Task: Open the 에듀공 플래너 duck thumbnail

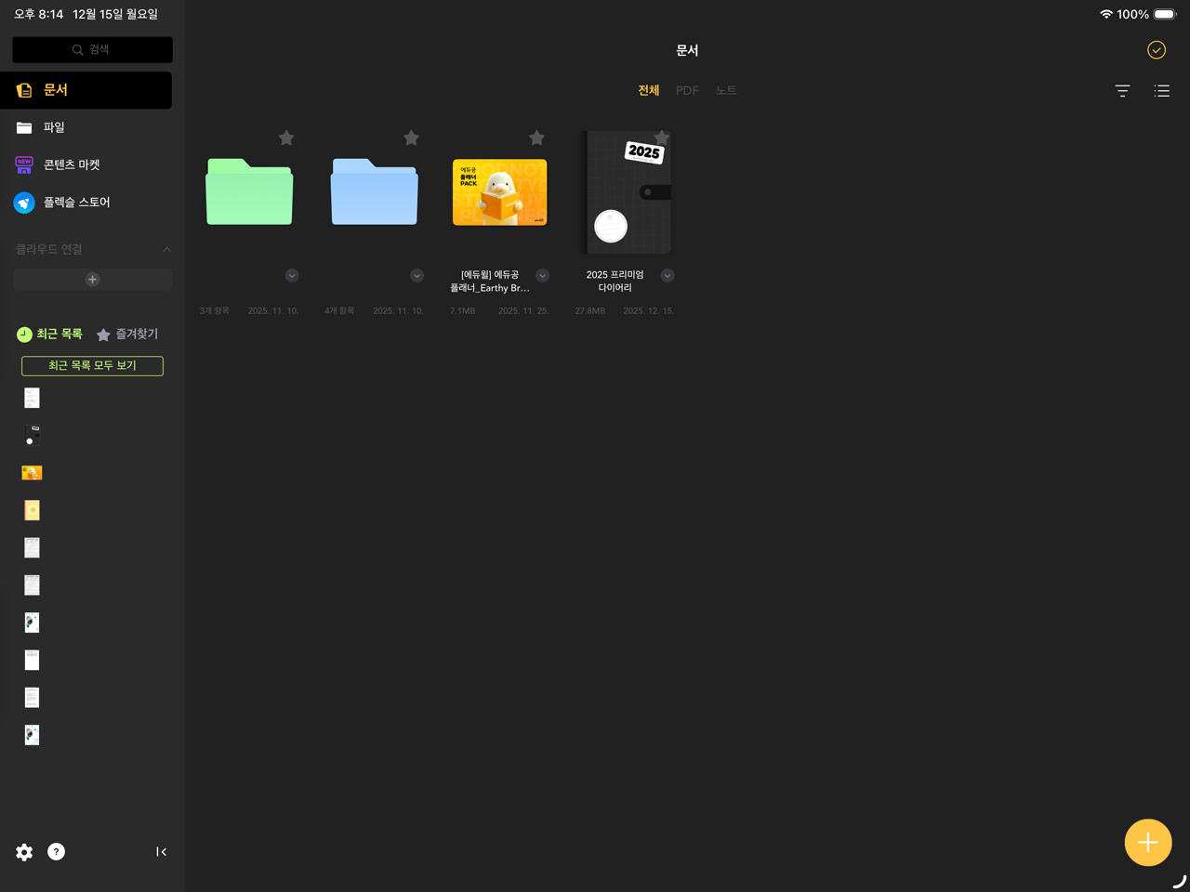Action: [x=499, y=192]
